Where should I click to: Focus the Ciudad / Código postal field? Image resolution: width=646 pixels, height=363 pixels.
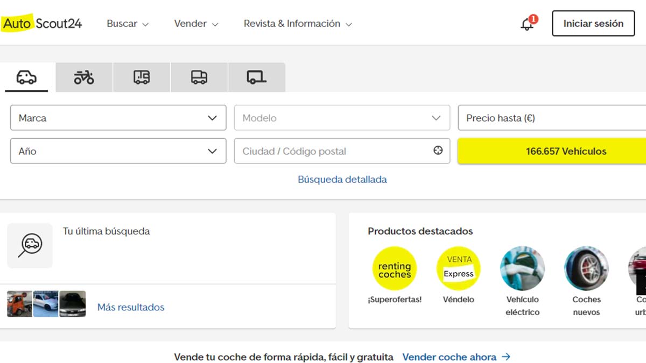click(x=334, y=151)
